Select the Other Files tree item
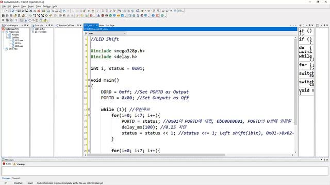 pos(13,49)
